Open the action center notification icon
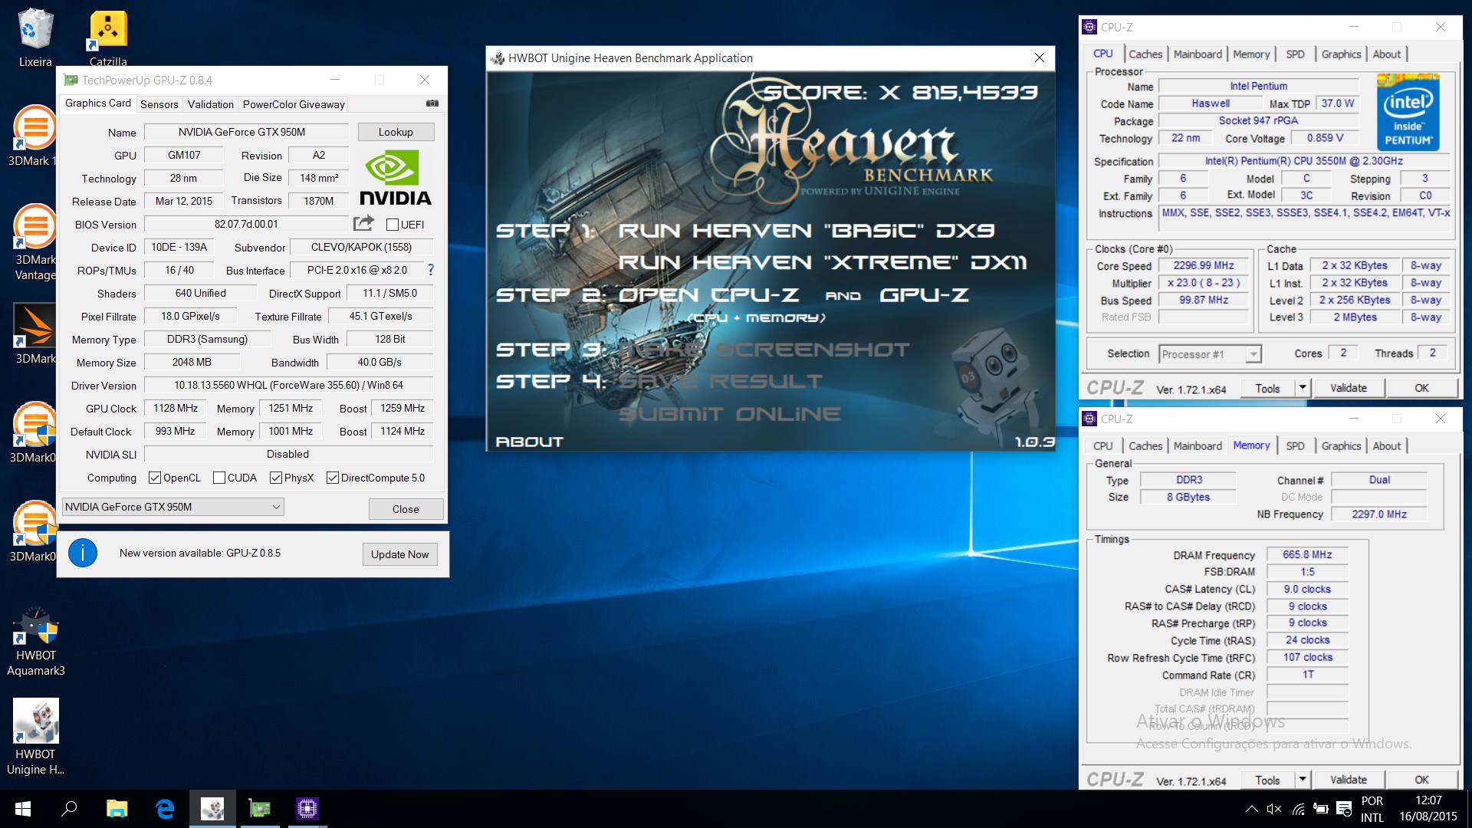 click(x=1344, y=809)
